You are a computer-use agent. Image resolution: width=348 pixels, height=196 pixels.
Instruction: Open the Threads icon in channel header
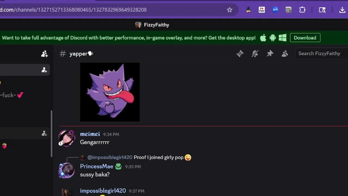tap(240, 54)
